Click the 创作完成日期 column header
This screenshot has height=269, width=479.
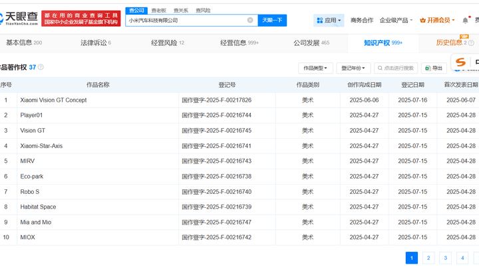pos(364,85)
